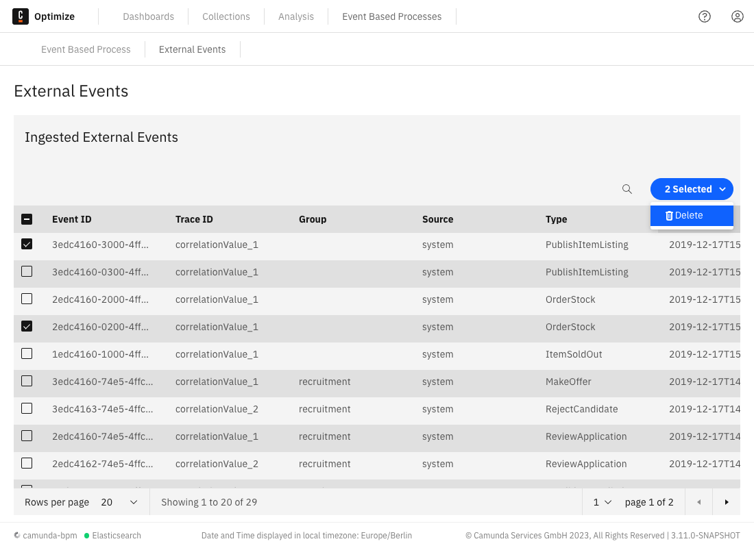Click event ID 3edc4163-74e5-4ffc... cell
Viewport: 754px width, 548px height.
tap(102, 409)
